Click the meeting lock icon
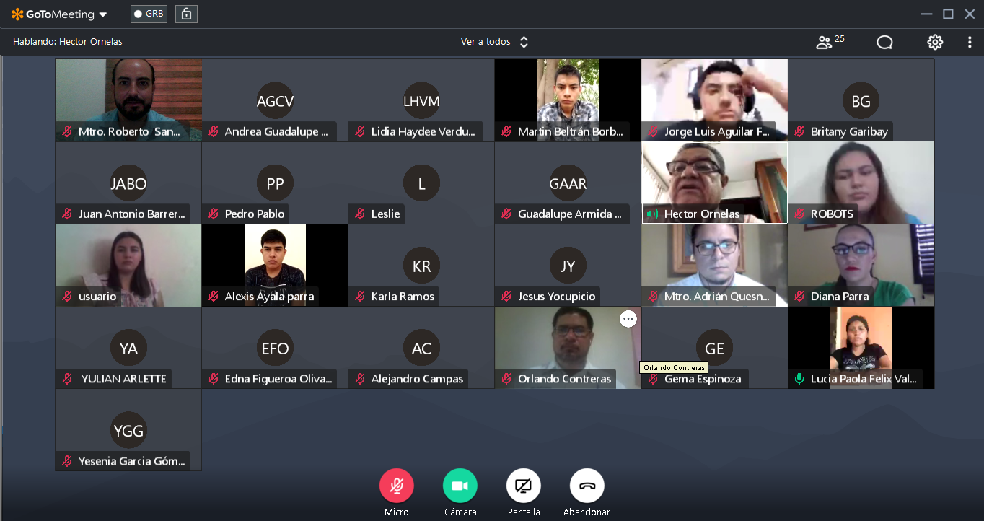 (186, 14)
